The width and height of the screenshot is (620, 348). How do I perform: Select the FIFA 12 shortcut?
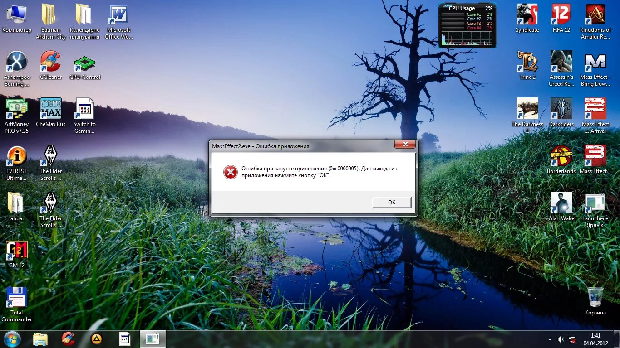[x=561, y=18]
